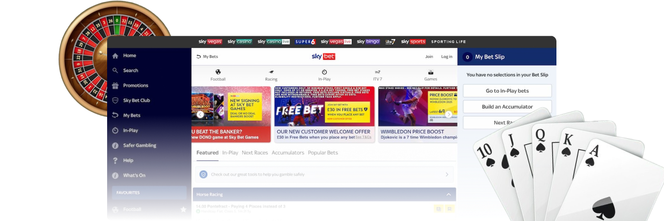Click the What's On info icon
The image size is (664, 221).
coord(116,175)
